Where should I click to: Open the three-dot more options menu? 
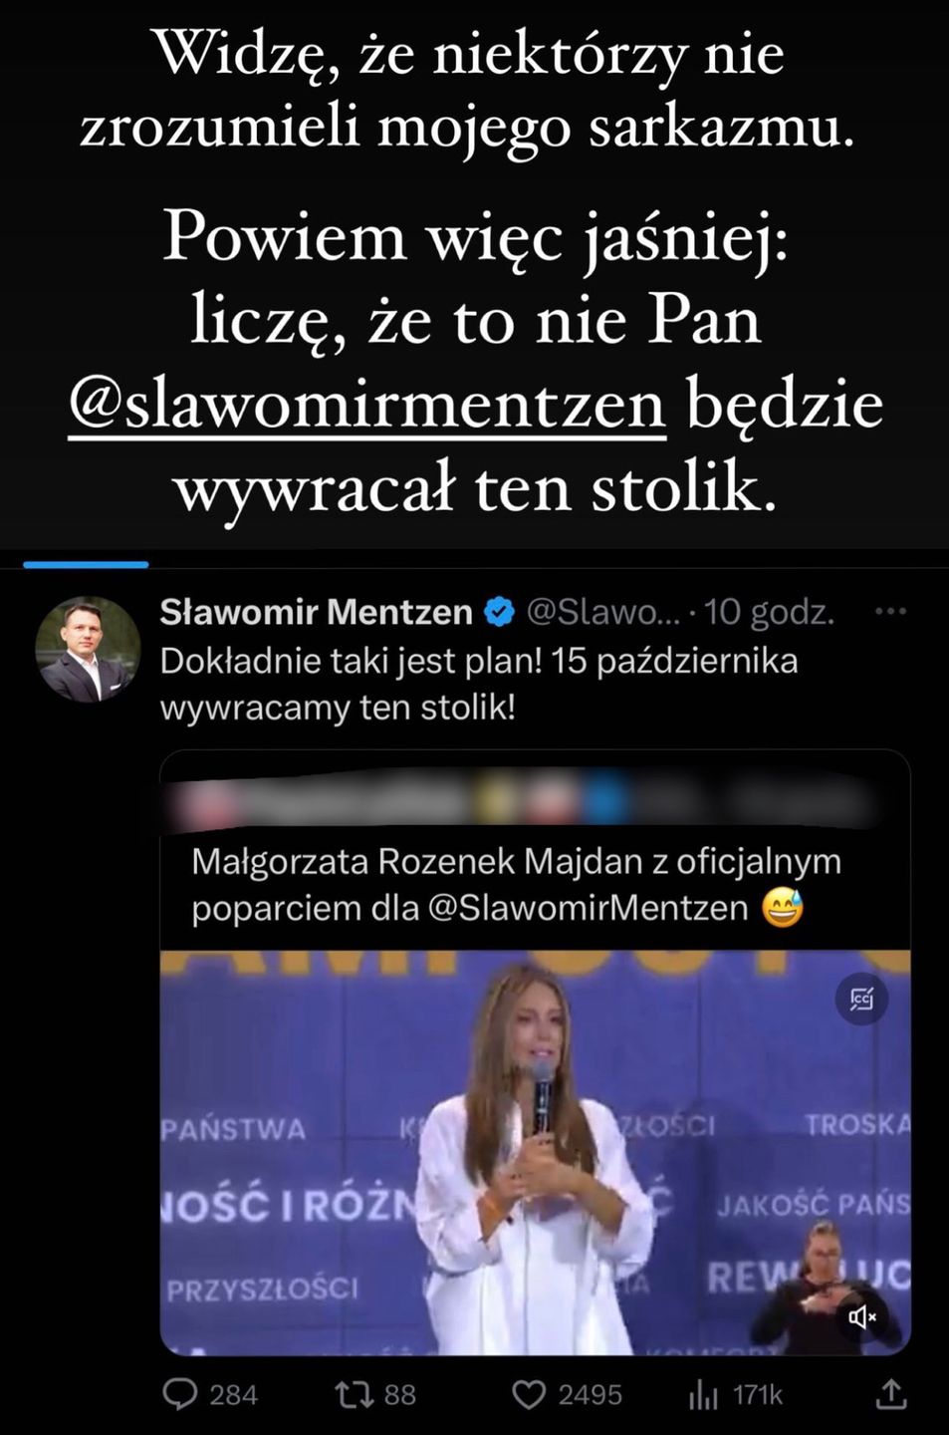[x=890, y=611]
